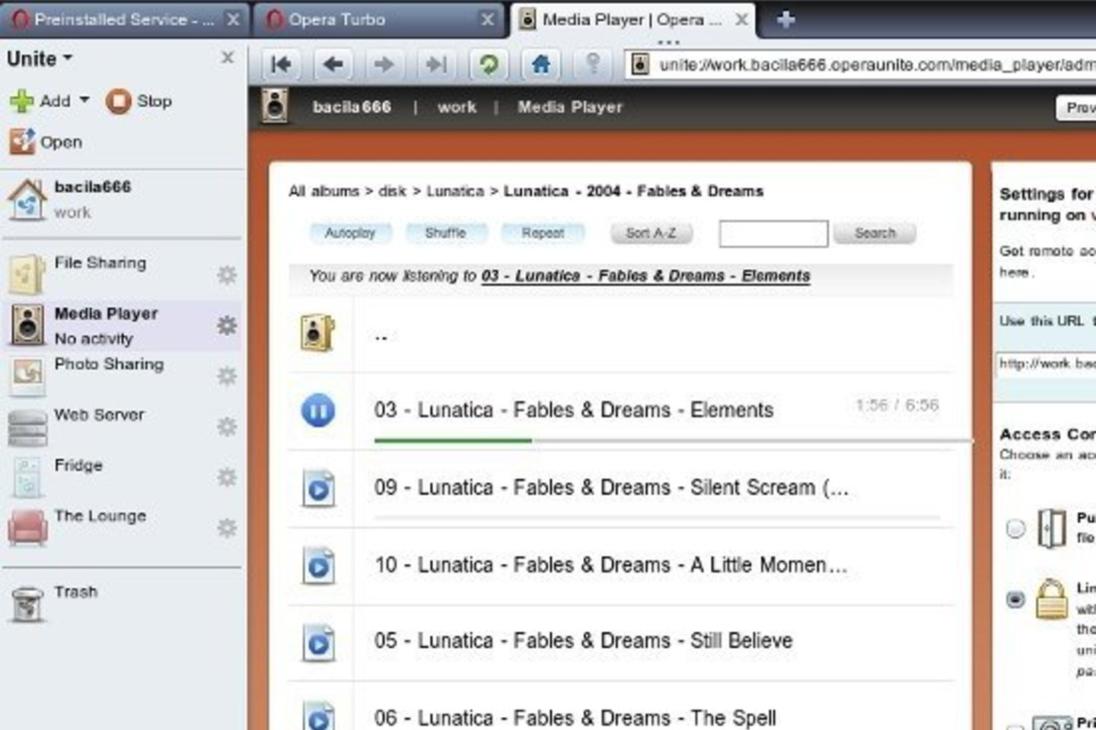
Task: Toggle Shuffle mode
Action: 445,233
